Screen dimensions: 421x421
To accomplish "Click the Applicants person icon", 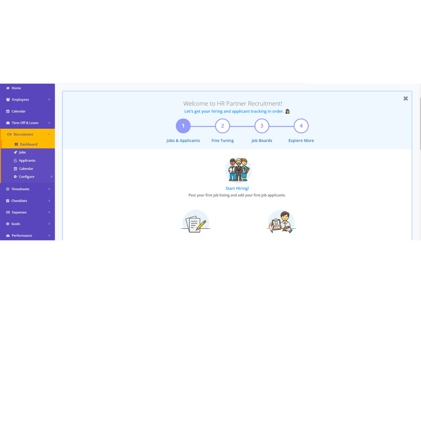I will tap(16, 161).
